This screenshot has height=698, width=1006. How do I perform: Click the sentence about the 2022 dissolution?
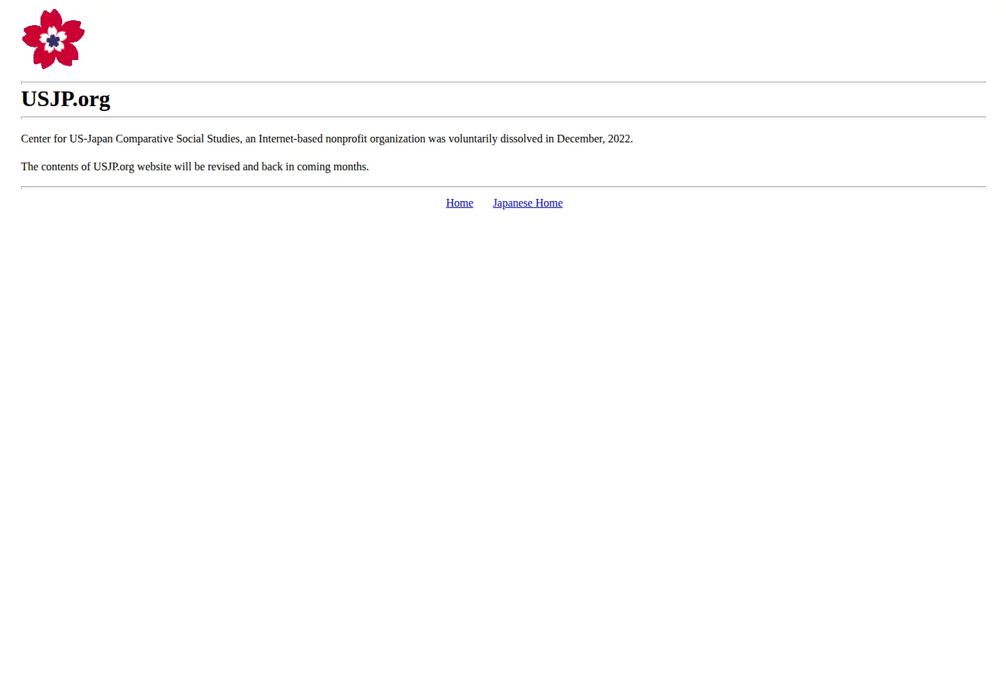327,139
